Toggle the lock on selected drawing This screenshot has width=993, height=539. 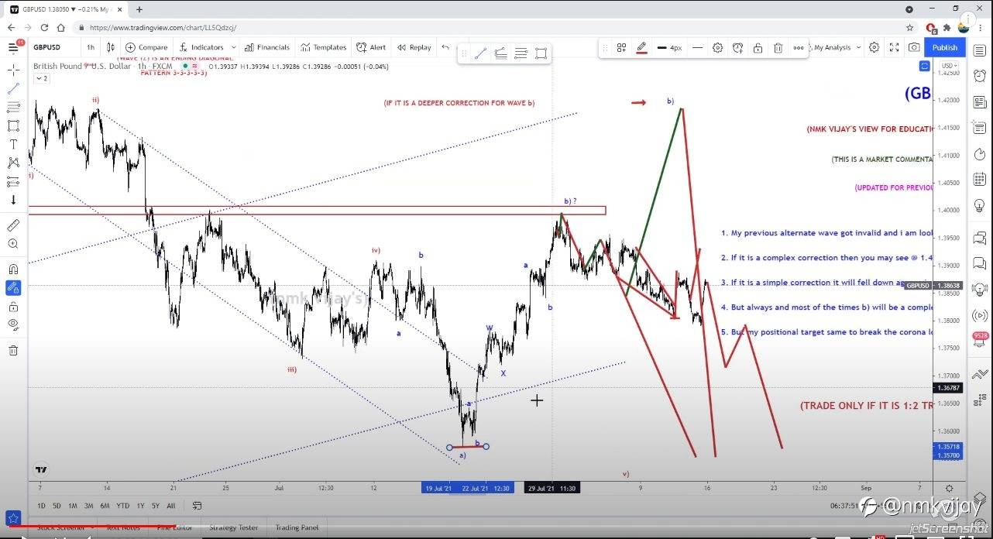point(758,47)
